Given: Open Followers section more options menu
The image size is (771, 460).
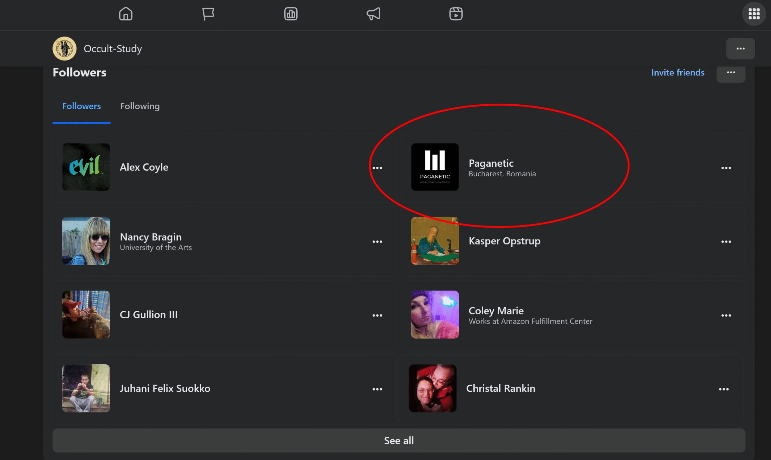Looking at the screenshot, I should point(731,73).
